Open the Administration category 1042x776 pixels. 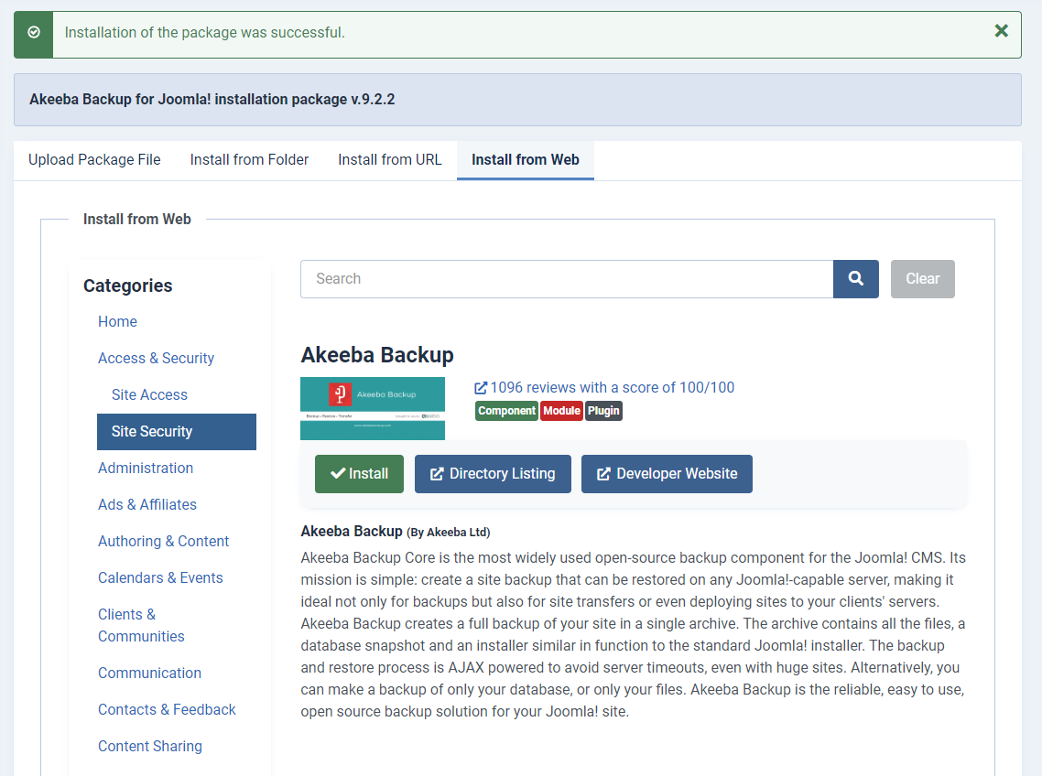pyautogui.click(x=146, y=469)
